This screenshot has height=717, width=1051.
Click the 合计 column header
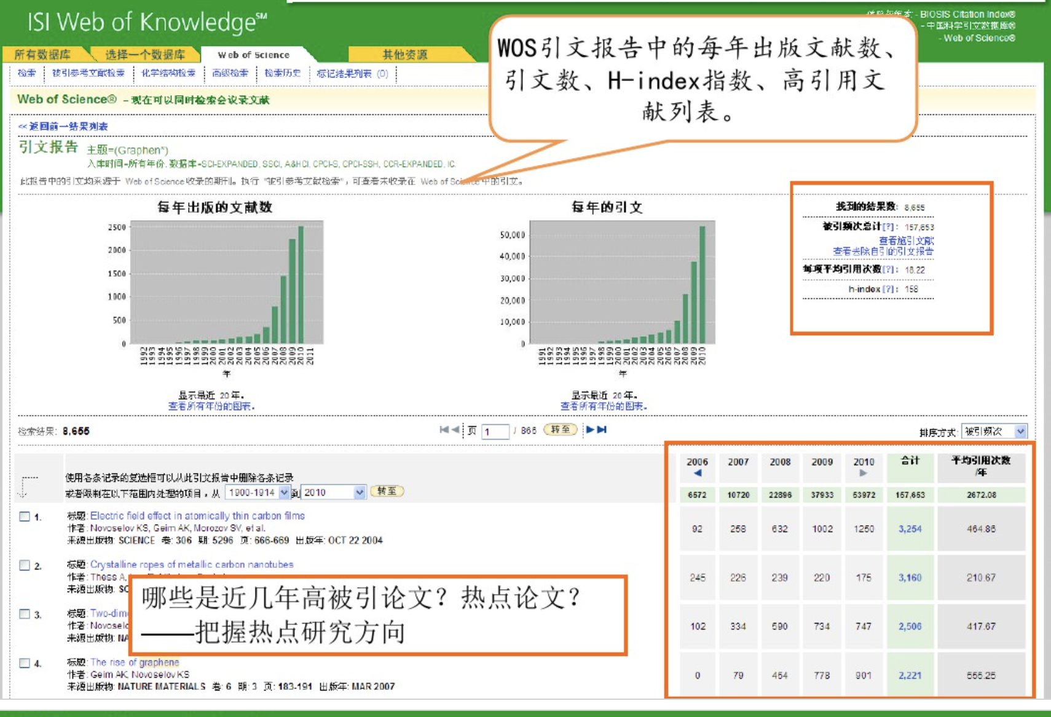pos(910,468)
